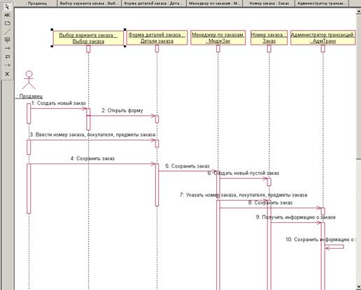Select the Форма деталей заказа object box
361x290 pixels.
click(157, 38)
